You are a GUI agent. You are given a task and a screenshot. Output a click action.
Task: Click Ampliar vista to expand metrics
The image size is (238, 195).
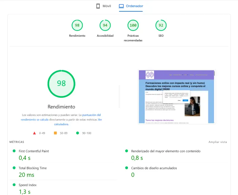[x=218, y=142]
